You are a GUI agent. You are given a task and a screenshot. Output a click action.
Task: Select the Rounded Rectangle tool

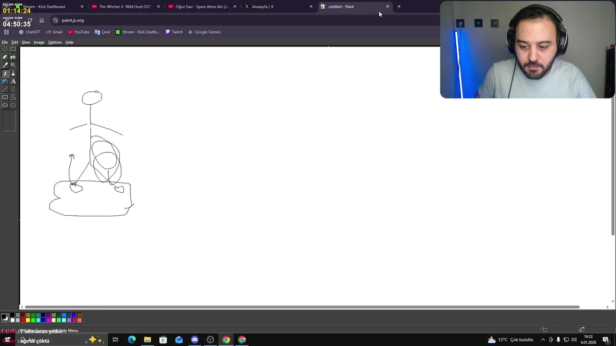click(13, 105)
